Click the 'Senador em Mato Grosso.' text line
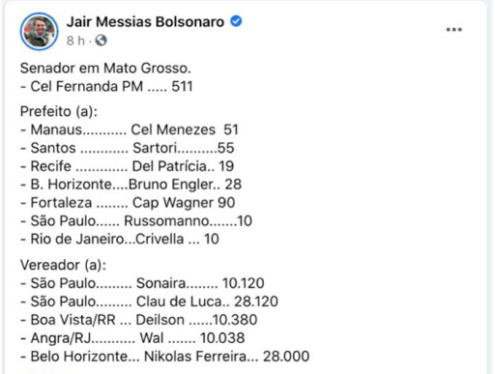 tap(105, 69)
